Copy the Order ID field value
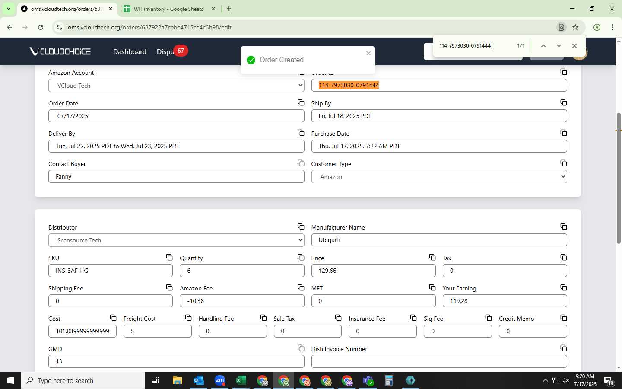Image resolution: width=622 pixels, height=389 pixels. [x=563, y=72]
